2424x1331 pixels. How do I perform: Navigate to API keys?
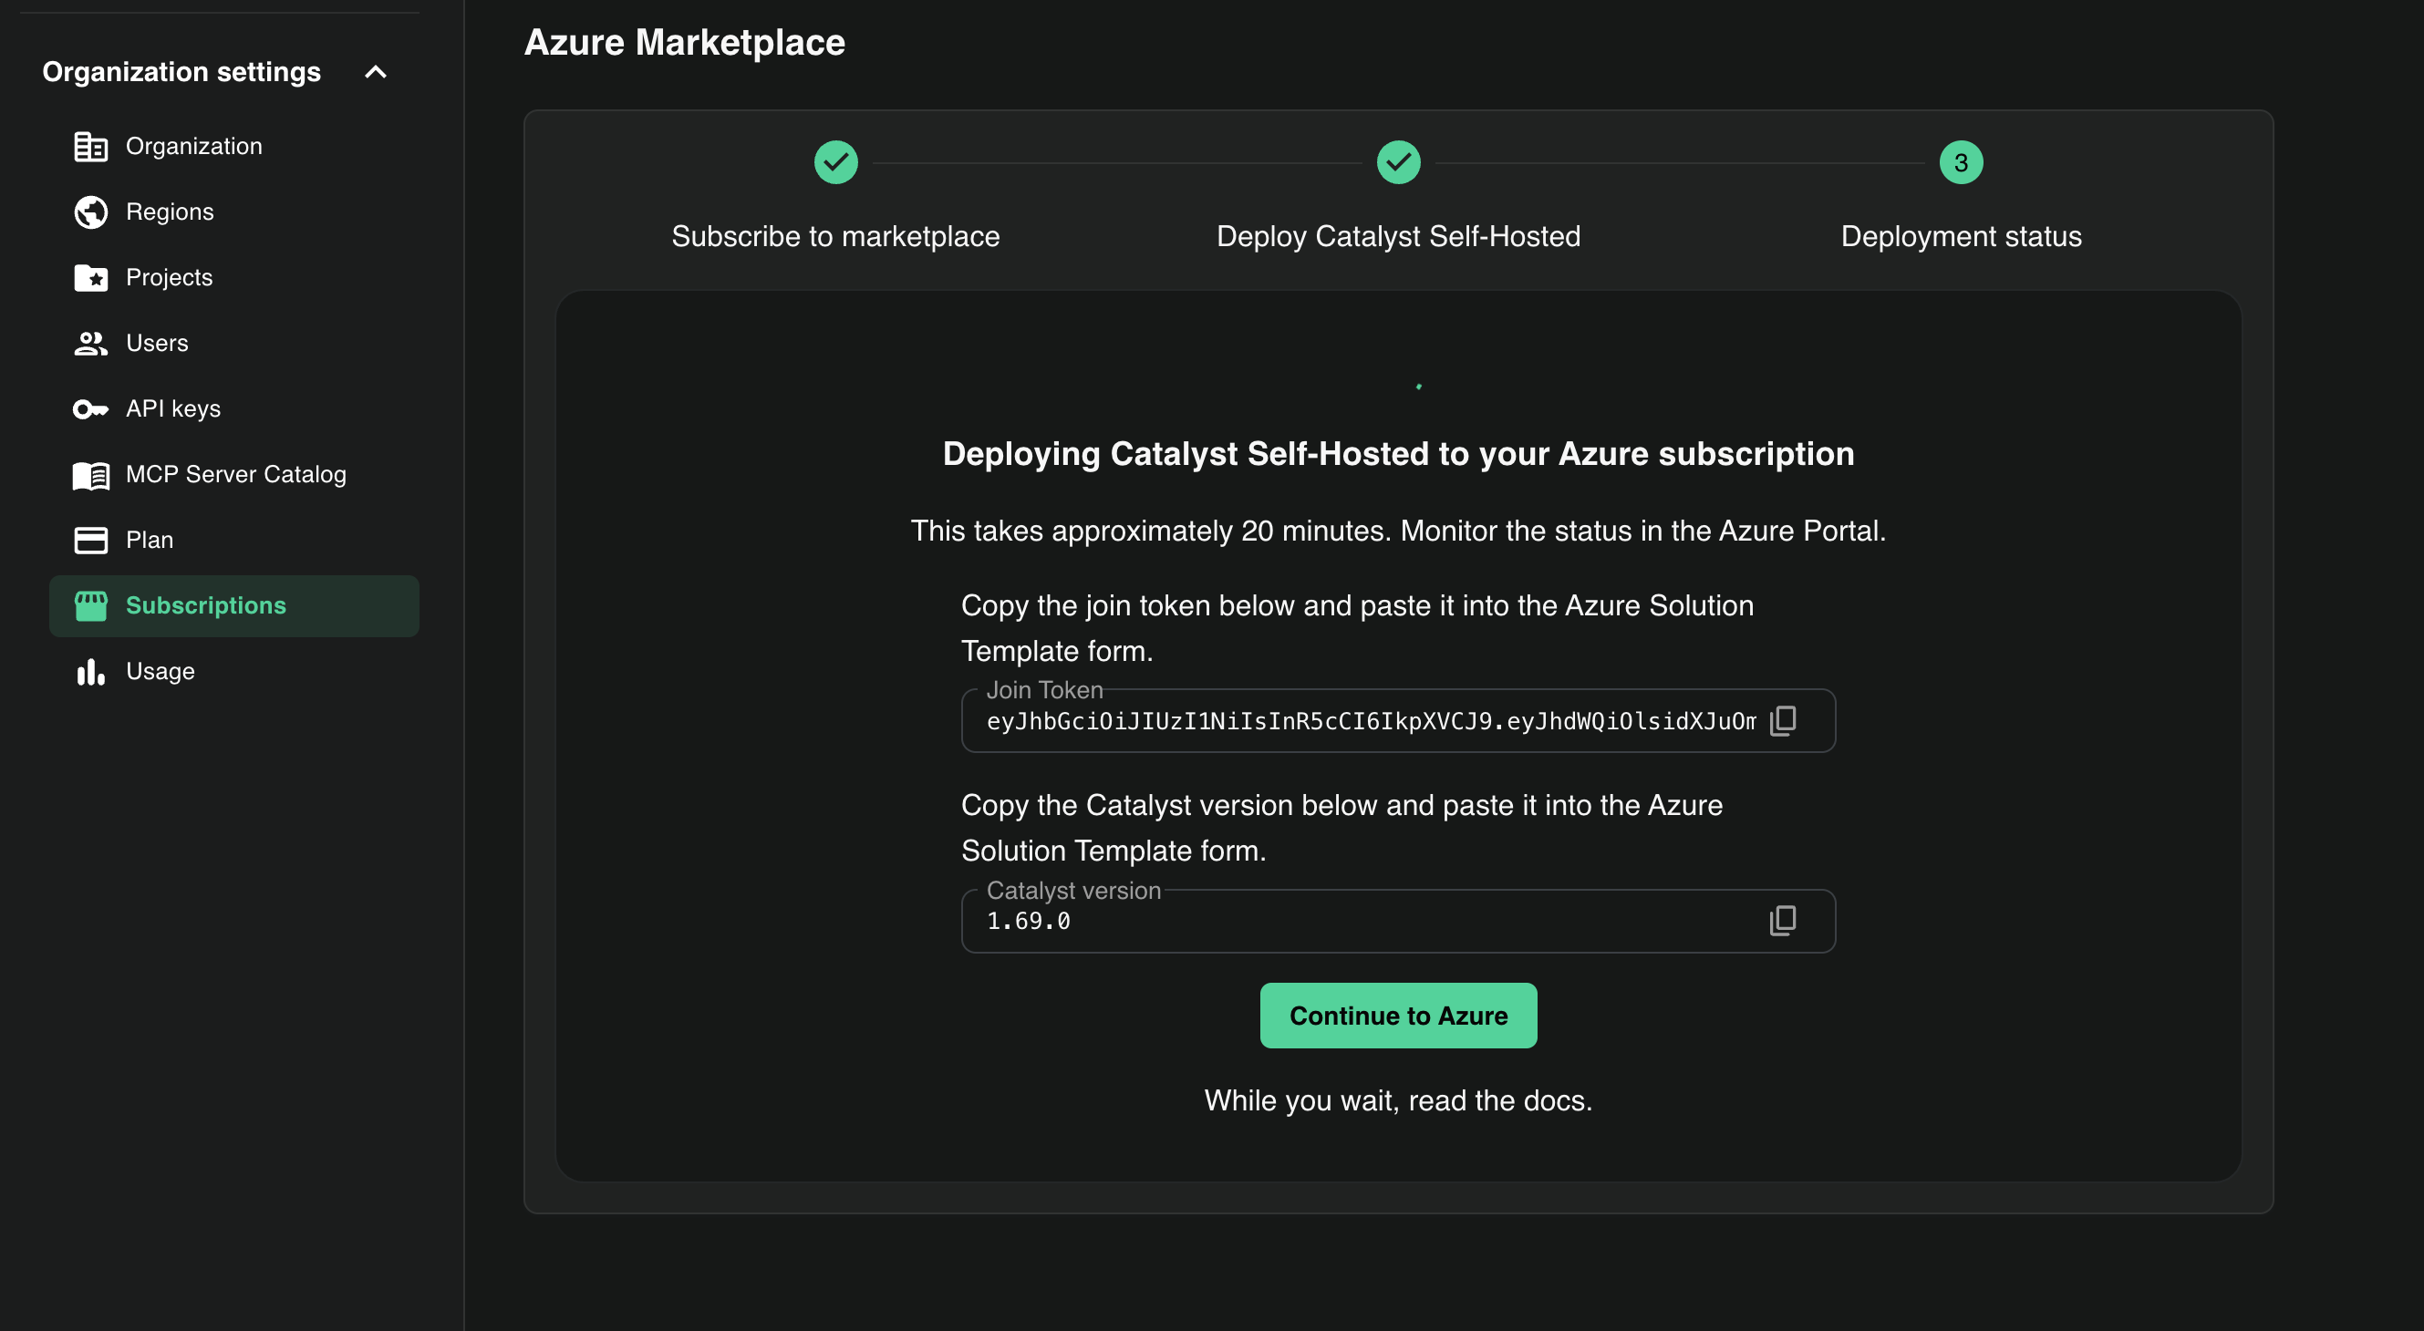[234, 409]
